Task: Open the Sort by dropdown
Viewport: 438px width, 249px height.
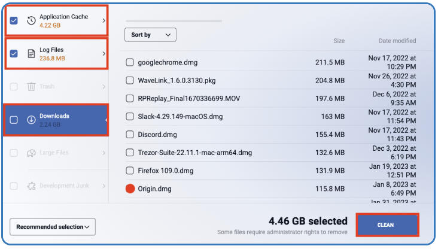Action: [150, 35]
